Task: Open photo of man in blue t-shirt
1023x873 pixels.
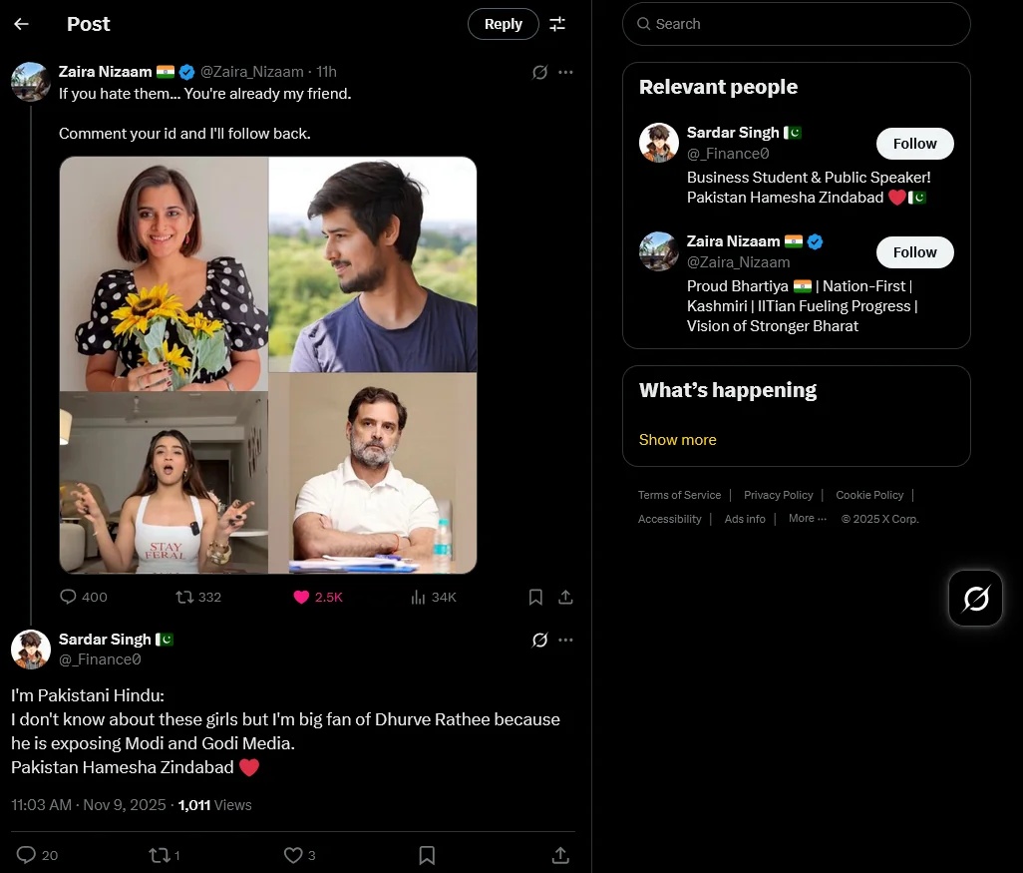Action: 373,264
